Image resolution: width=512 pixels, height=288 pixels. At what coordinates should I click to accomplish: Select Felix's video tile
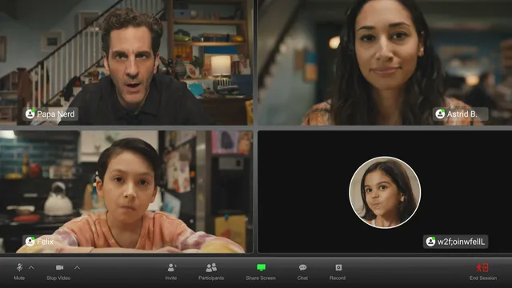[x=126, y=192]
